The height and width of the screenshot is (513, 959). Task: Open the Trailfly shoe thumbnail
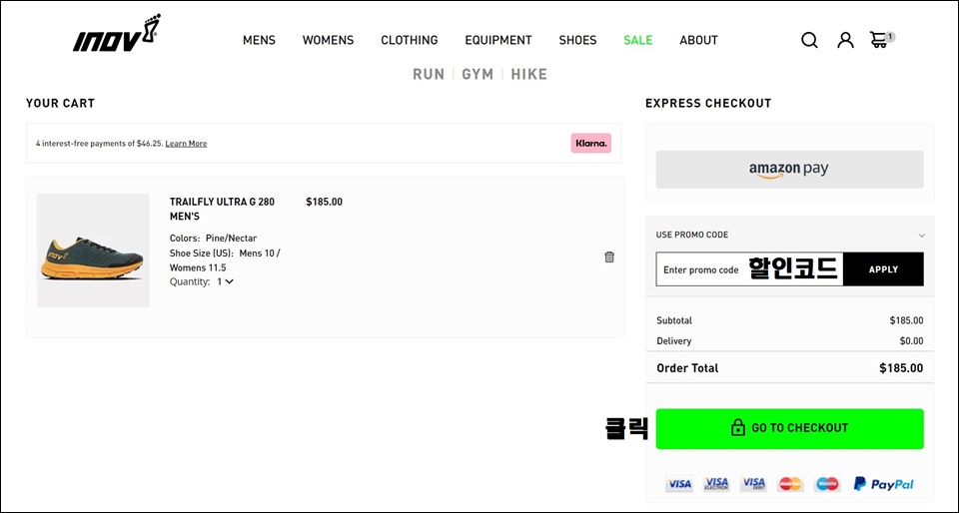click(93, 251)
